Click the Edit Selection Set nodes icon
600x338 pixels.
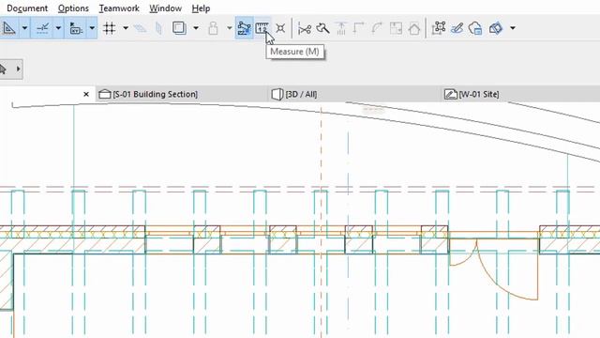[439, 28]
